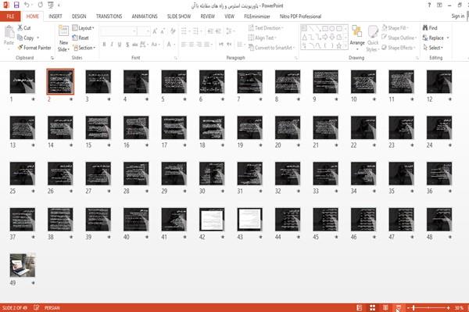Save the presentation from the quick access toolbar
This screenshot has height=312, width=469.
pyautogui.click(x=16, y=5)
